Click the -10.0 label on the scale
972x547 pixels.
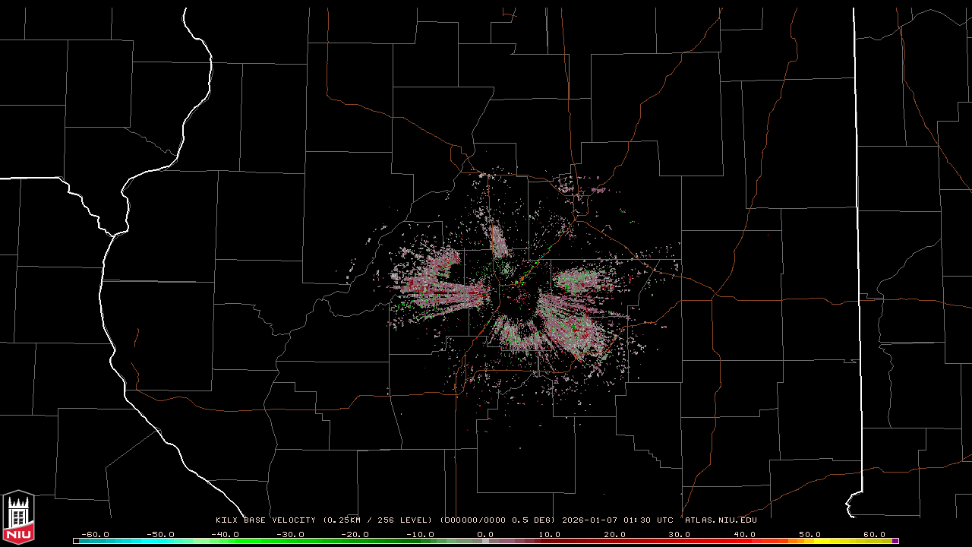click(420, 534)
